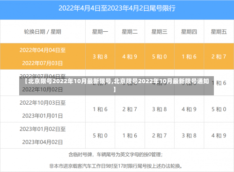234x172 pixels.
Task: Click Friday cell 5 和 0 in 2022年10月03日 row
Action: [x=219, y=109]
